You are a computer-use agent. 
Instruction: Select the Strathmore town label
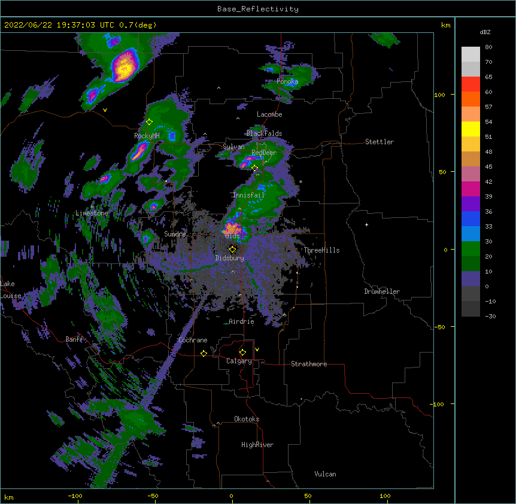coord(309,364)
